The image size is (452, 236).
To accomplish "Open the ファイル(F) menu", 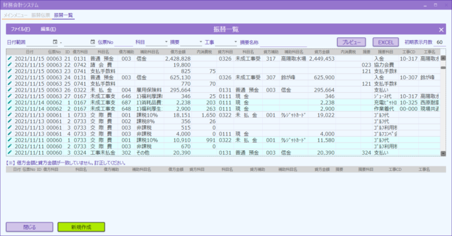I will (20, 29).
